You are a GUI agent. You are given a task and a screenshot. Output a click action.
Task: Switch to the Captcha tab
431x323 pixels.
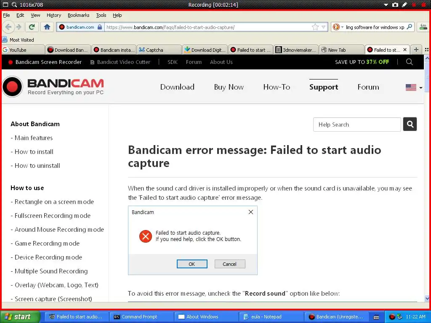tap(160, 50)
